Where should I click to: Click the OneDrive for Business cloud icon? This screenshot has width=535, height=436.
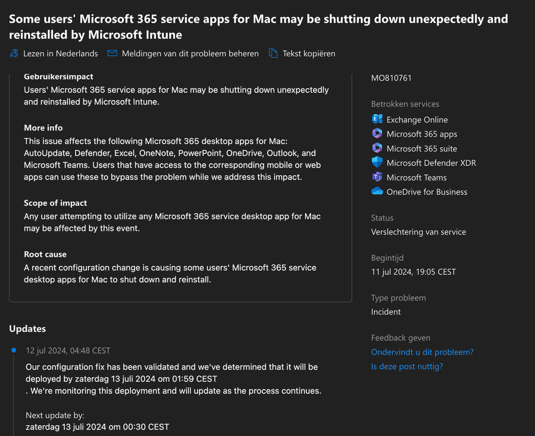[x=377, y=191]
